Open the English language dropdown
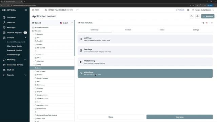The height and width of the screenshot is (122, 217). pyautogui.click(x=72, y=23)
